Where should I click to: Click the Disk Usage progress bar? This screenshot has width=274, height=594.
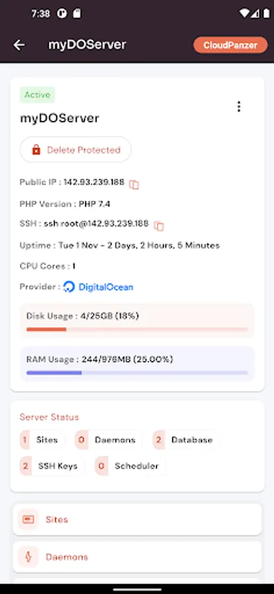click(137, 329)
